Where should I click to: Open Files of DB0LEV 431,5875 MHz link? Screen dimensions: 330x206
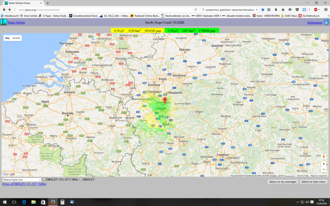pos(24,184)
